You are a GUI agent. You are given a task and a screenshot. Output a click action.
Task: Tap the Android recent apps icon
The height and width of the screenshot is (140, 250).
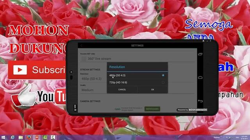click(200, 54)
